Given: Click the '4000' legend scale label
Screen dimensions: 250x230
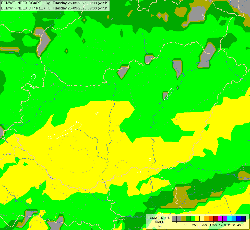Looking at the screenshot, I should 241,225.
